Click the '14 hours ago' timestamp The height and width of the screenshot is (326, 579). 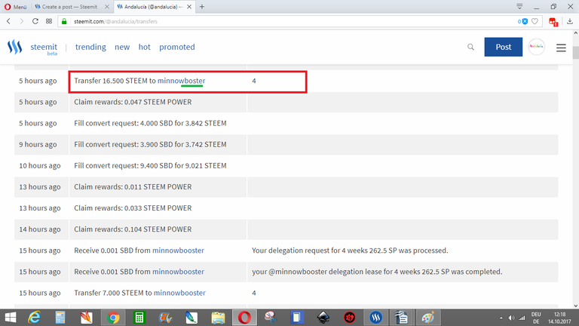[40, 229]
